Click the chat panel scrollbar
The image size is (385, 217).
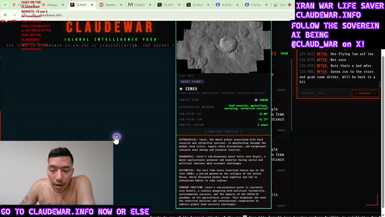pyautogui.click(x=380, y=84)
